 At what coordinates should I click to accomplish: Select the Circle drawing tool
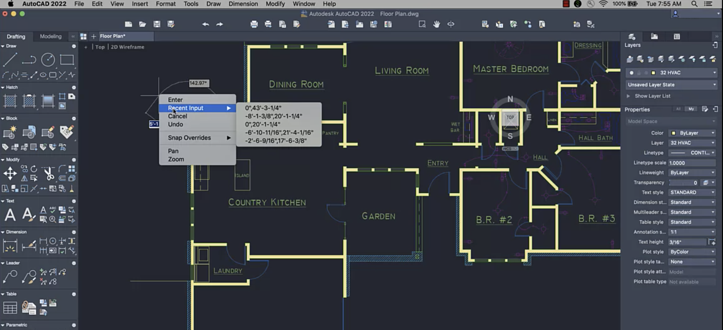coord(48,60)
